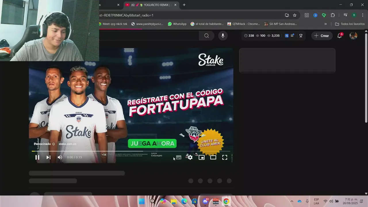Show hidden system tray icons
368x207 pixels.
click(x=292, y=202)
